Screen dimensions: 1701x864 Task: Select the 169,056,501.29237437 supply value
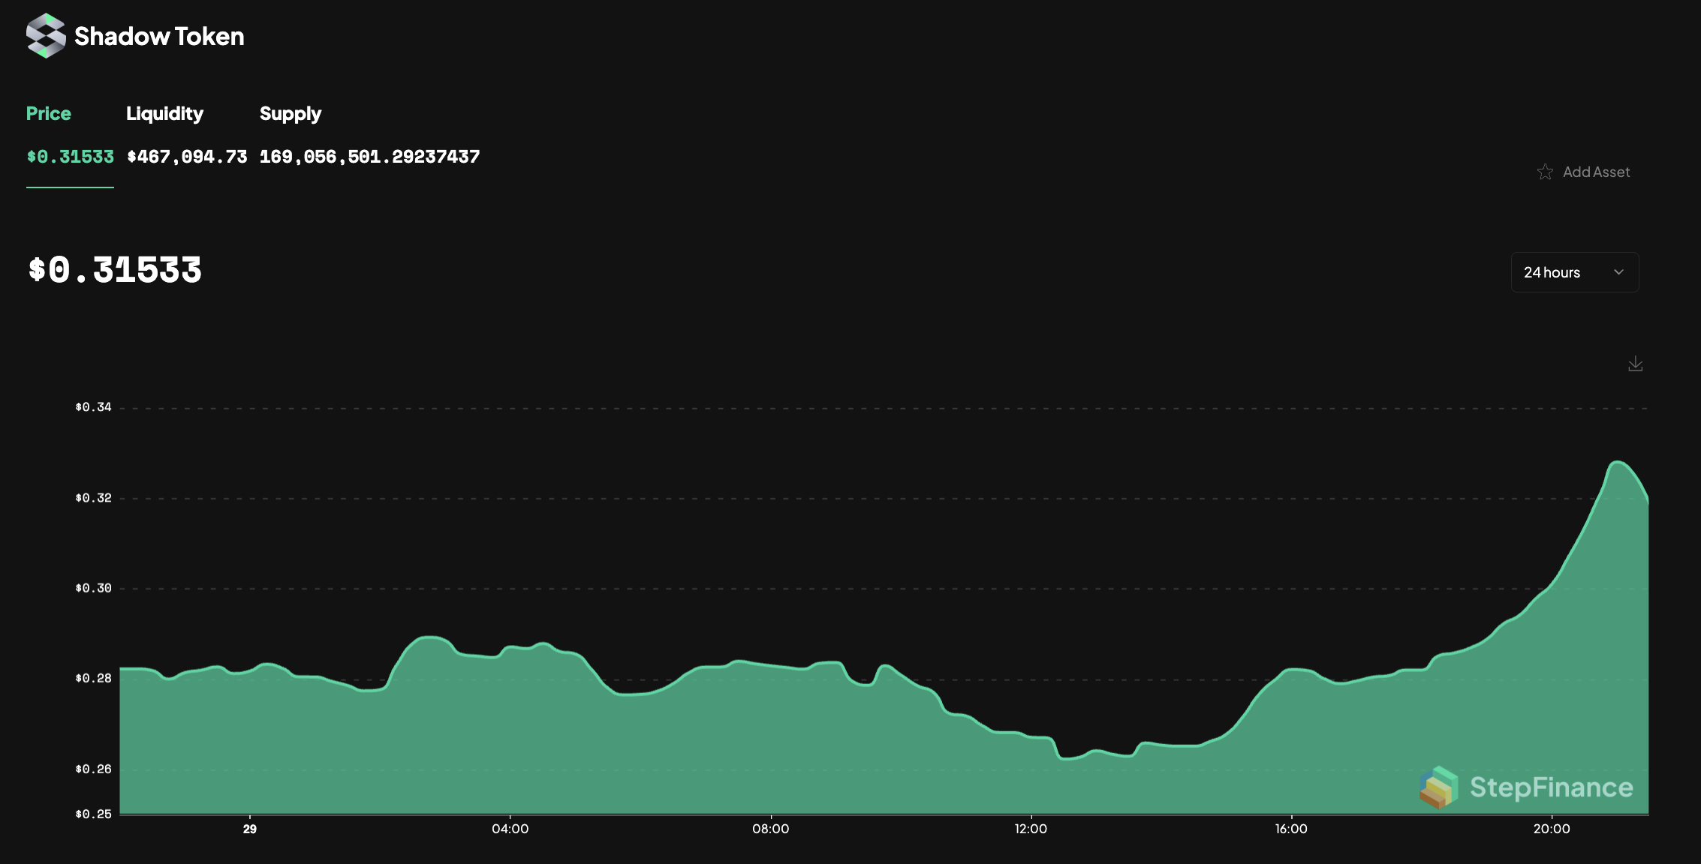point(369,157)
